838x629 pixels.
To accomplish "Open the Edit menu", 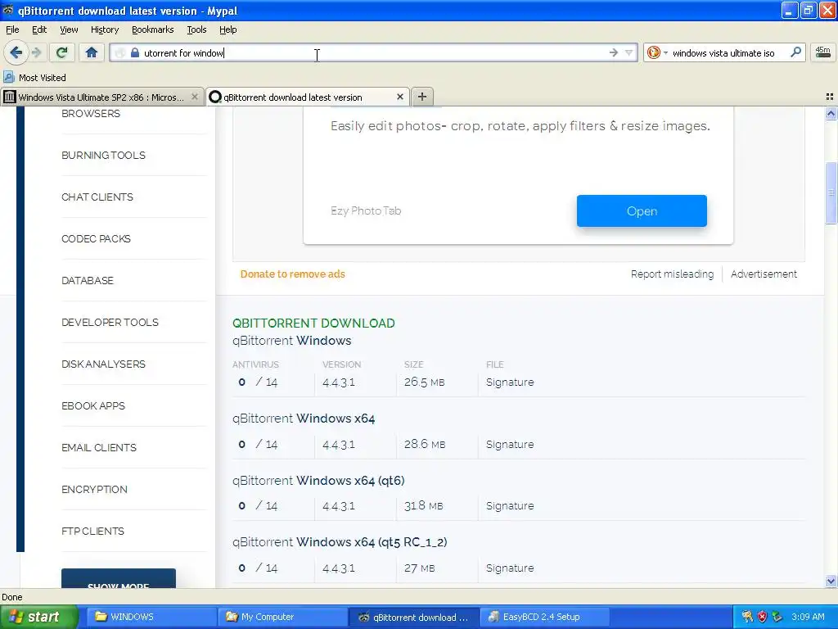I will [39, 29].
